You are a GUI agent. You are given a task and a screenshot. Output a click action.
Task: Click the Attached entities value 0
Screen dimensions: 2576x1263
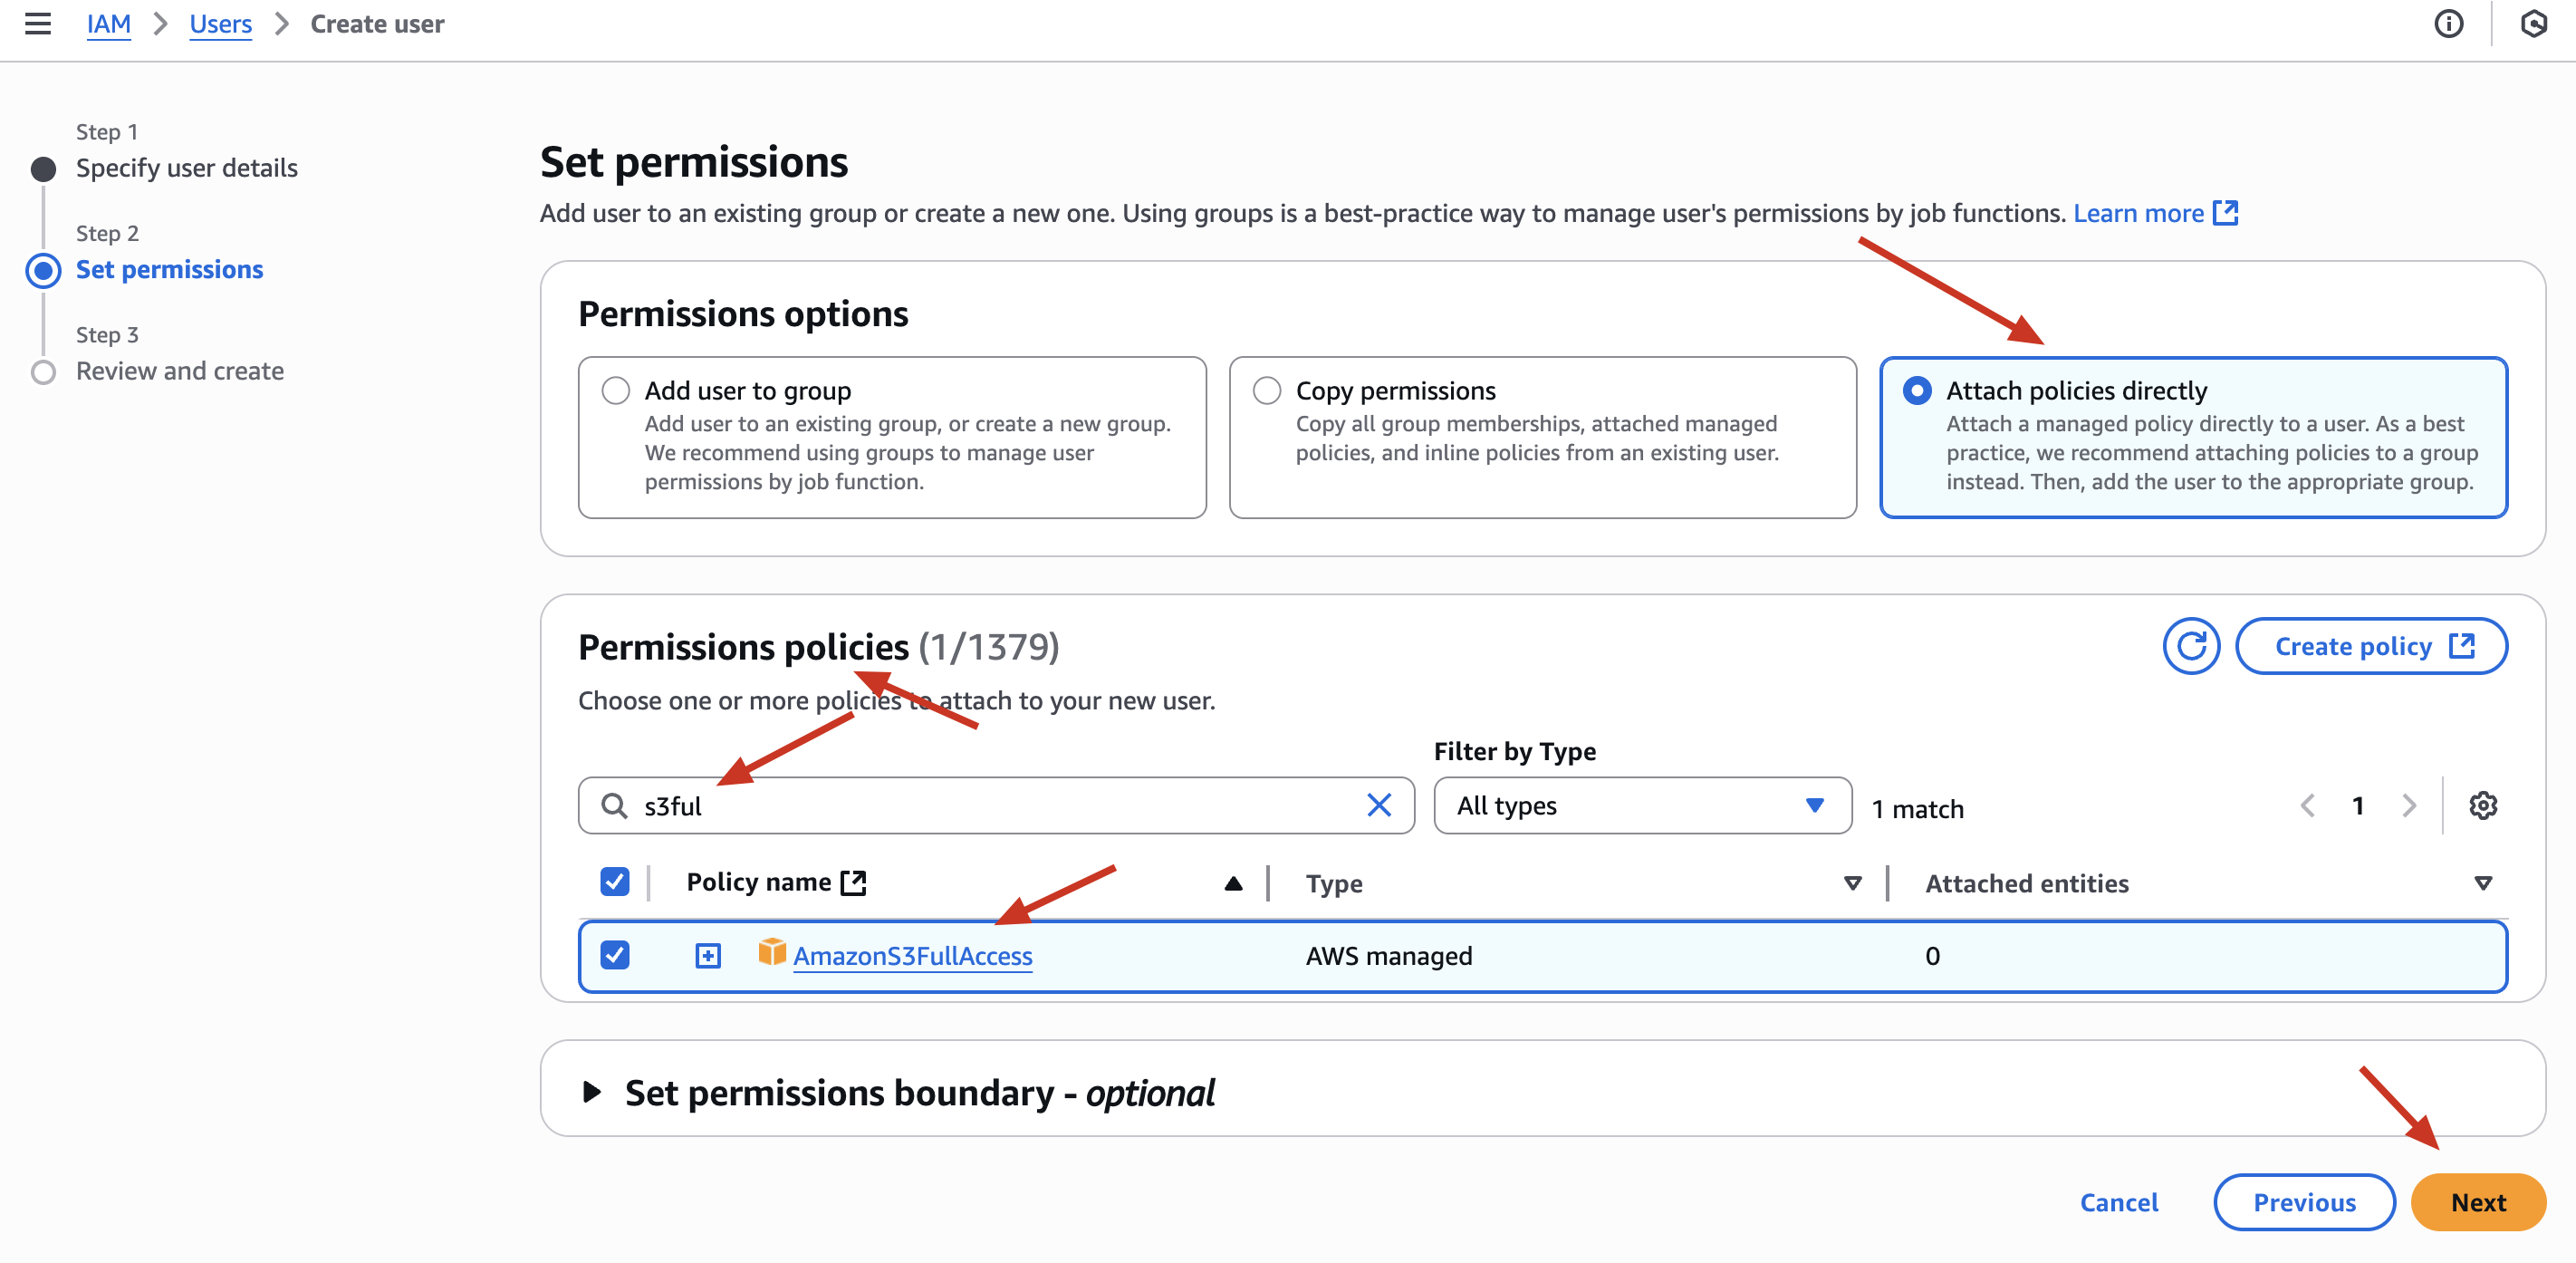point(1932,956)
